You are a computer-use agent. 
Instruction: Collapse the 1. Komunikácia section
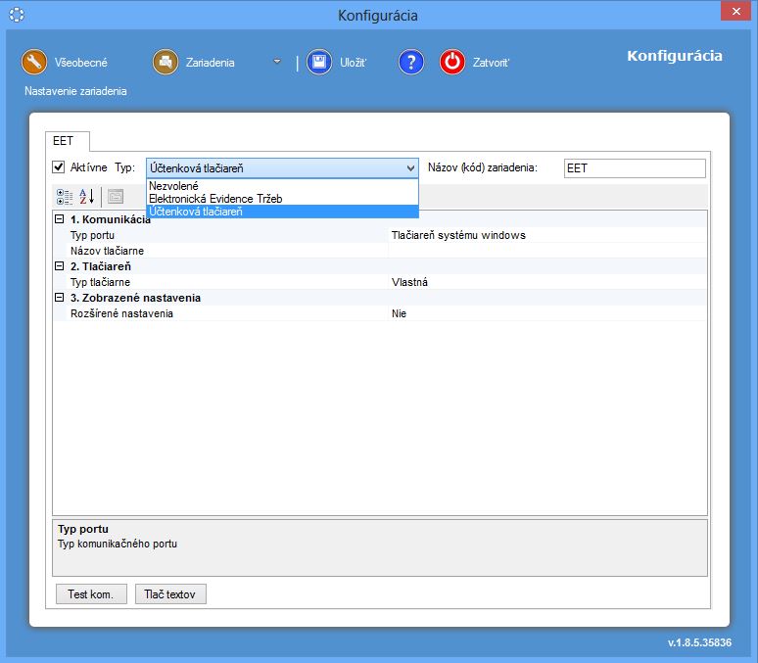point(60,219)
